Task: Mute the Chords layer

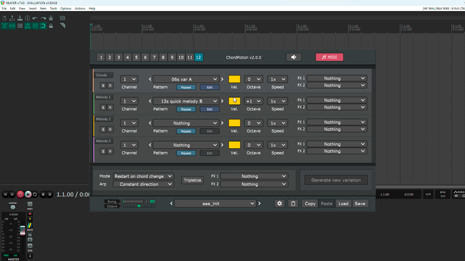Action: (x=110, y=86)
